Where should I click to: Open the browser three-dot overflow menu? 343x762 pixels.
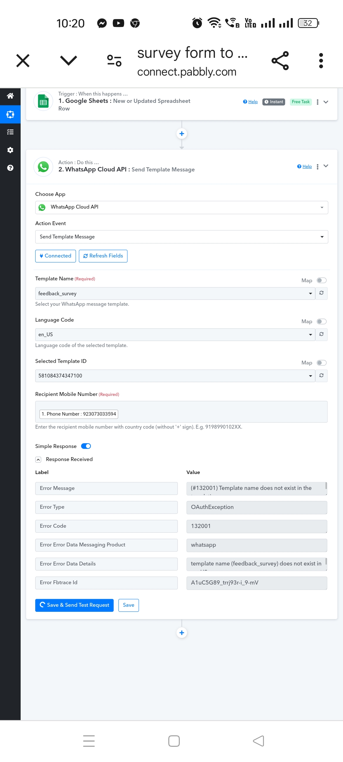click(321, 60)
